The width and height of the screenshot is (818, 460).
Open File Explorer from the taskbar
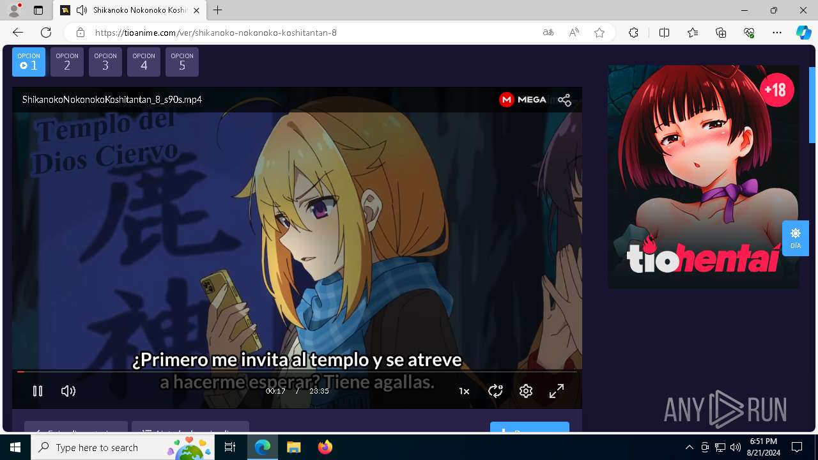293,447
